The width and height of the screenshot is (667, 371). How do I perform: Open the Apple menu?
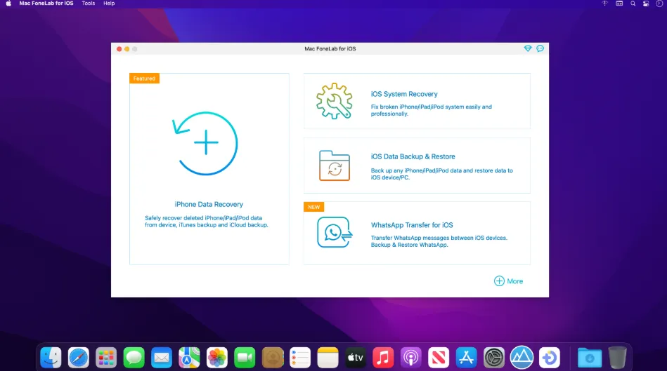[8, 4]
